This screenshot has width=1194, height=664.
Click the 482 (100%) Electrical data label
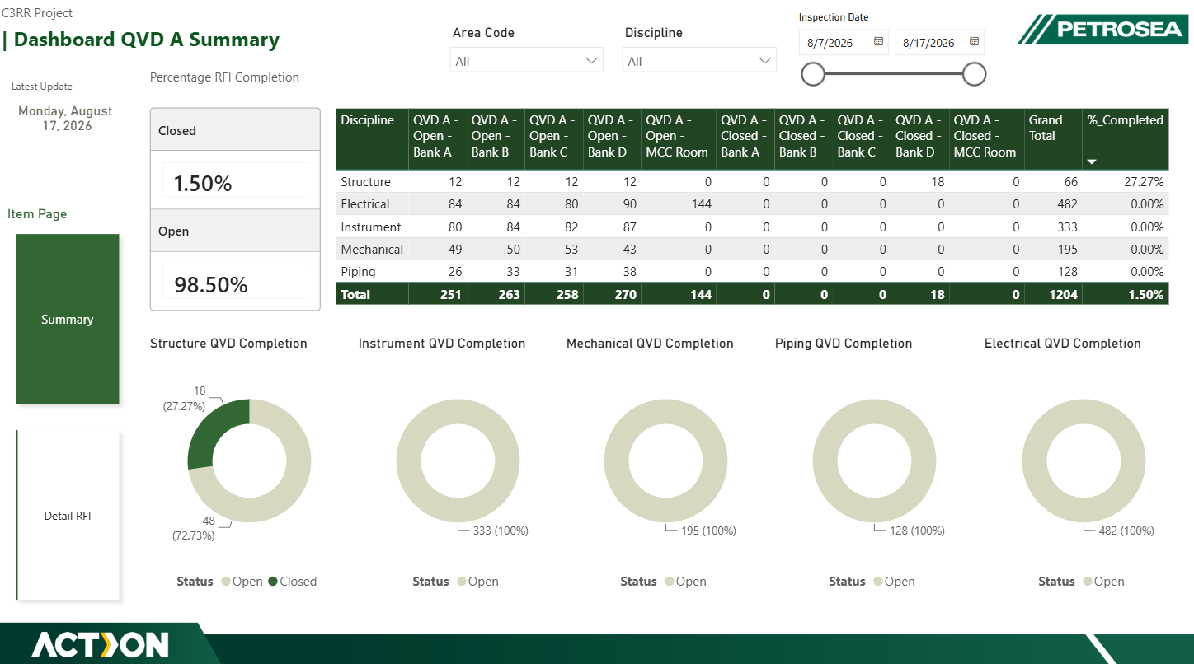pyautogui.click(x=1126, y=531)
